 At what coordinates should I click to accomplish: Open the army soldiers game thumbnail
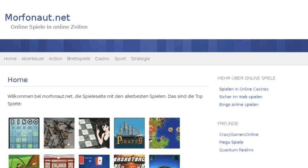click(x=59, y=133)
